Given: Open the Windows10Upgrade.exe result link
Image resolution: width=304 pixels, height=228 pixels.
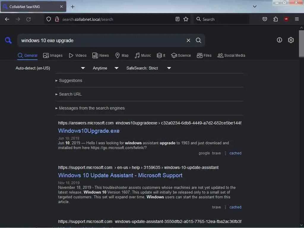Looking at the screenshot, I should point(89,131).
